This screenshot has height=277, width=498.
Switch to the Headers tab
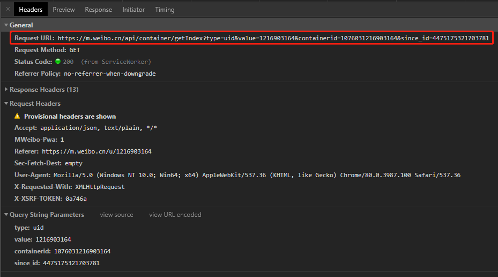(31, 10)
